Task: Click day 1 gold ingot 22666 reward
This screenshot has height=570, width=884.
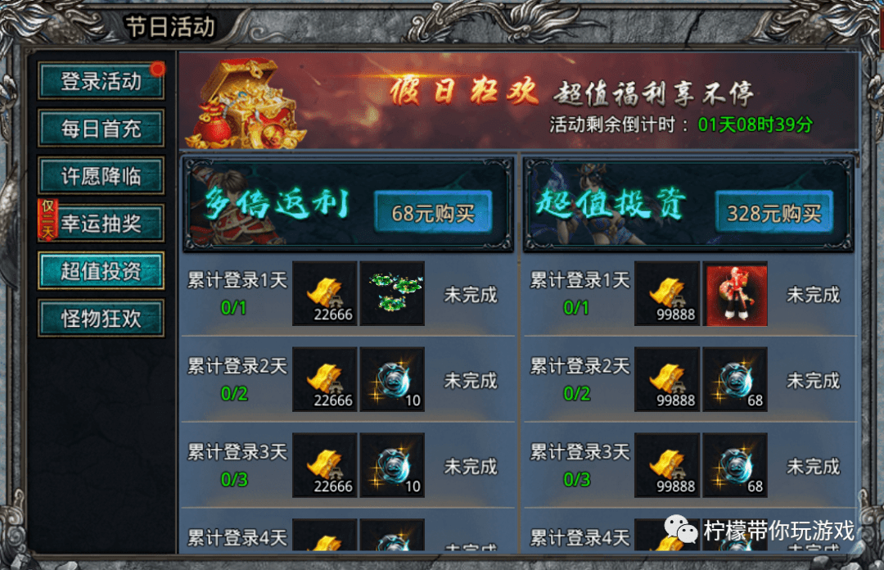Action: click(325, 293)
